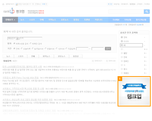Viewport: 152px width, 121px height.
Task: Expand the 전체보기 menu
Action: tap(10, 20)
